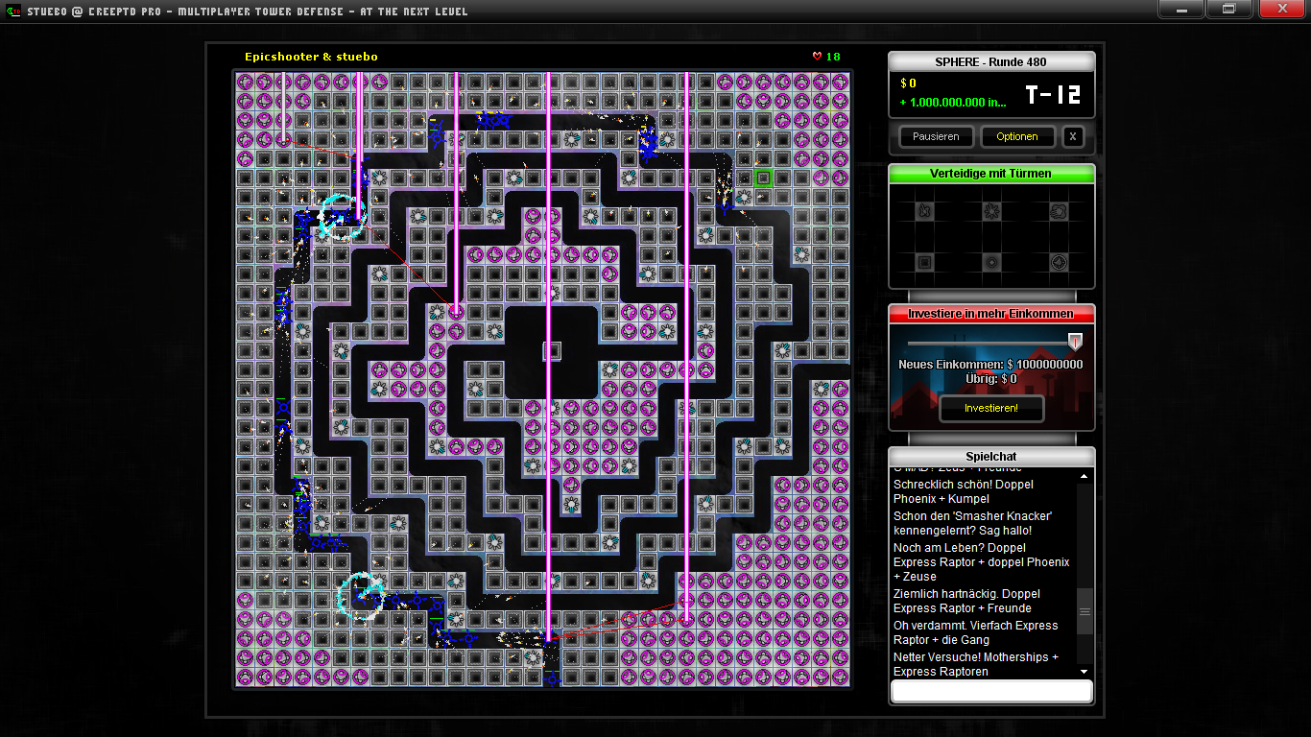The height and width of the screenshot is (737, 1311).
Task: Click the 'T-12' countdown timer
Action: point(1053,94)
